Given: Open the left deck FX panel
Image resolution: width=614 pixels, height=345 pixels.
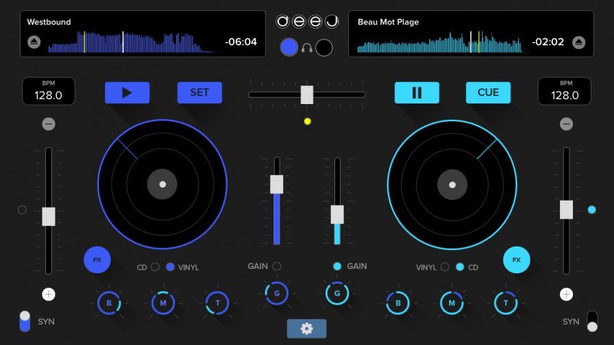Looking at the screenshot, I should coord(97,259).
